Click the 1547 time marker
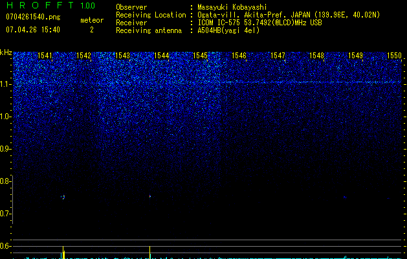Image resolution: width=407 pixels, height=259 pixels. (278, 56)
